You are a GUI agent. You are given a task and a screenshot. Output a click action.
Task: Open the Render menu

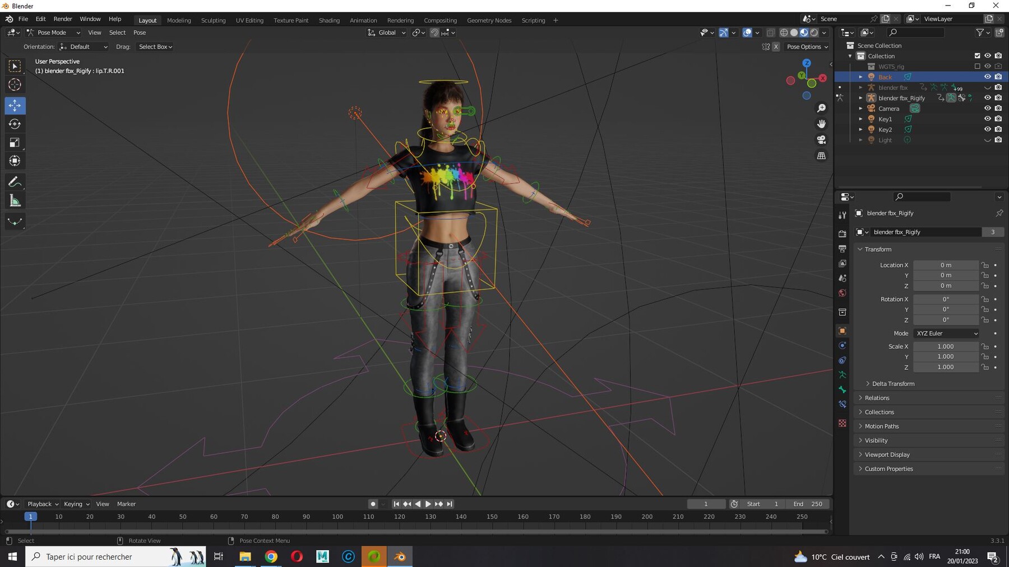[63, 18]
